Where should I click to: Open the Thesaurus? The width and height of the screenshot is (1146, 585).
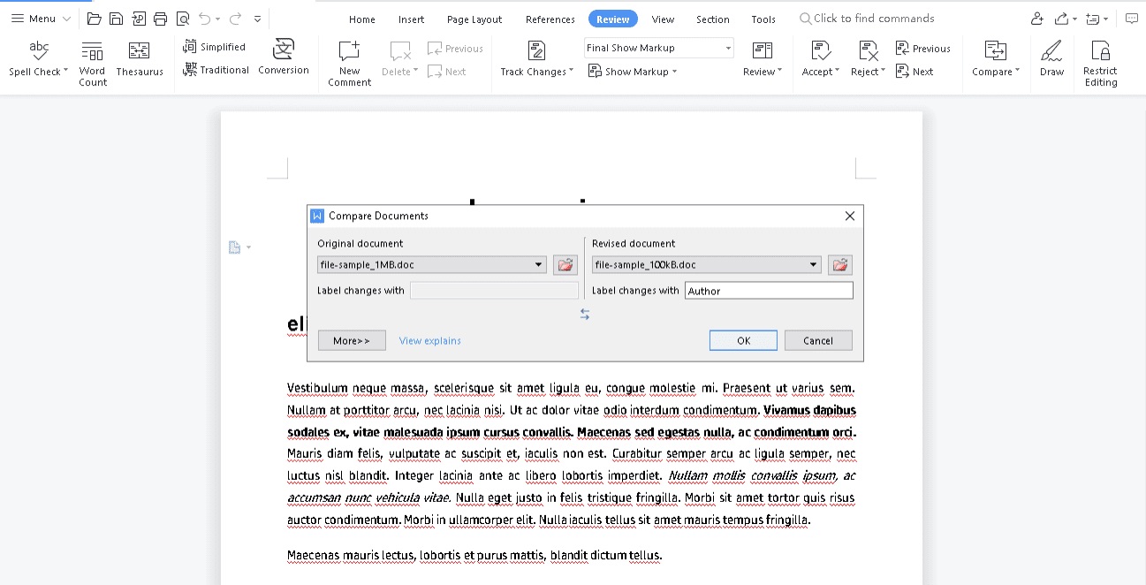(140, 60)
